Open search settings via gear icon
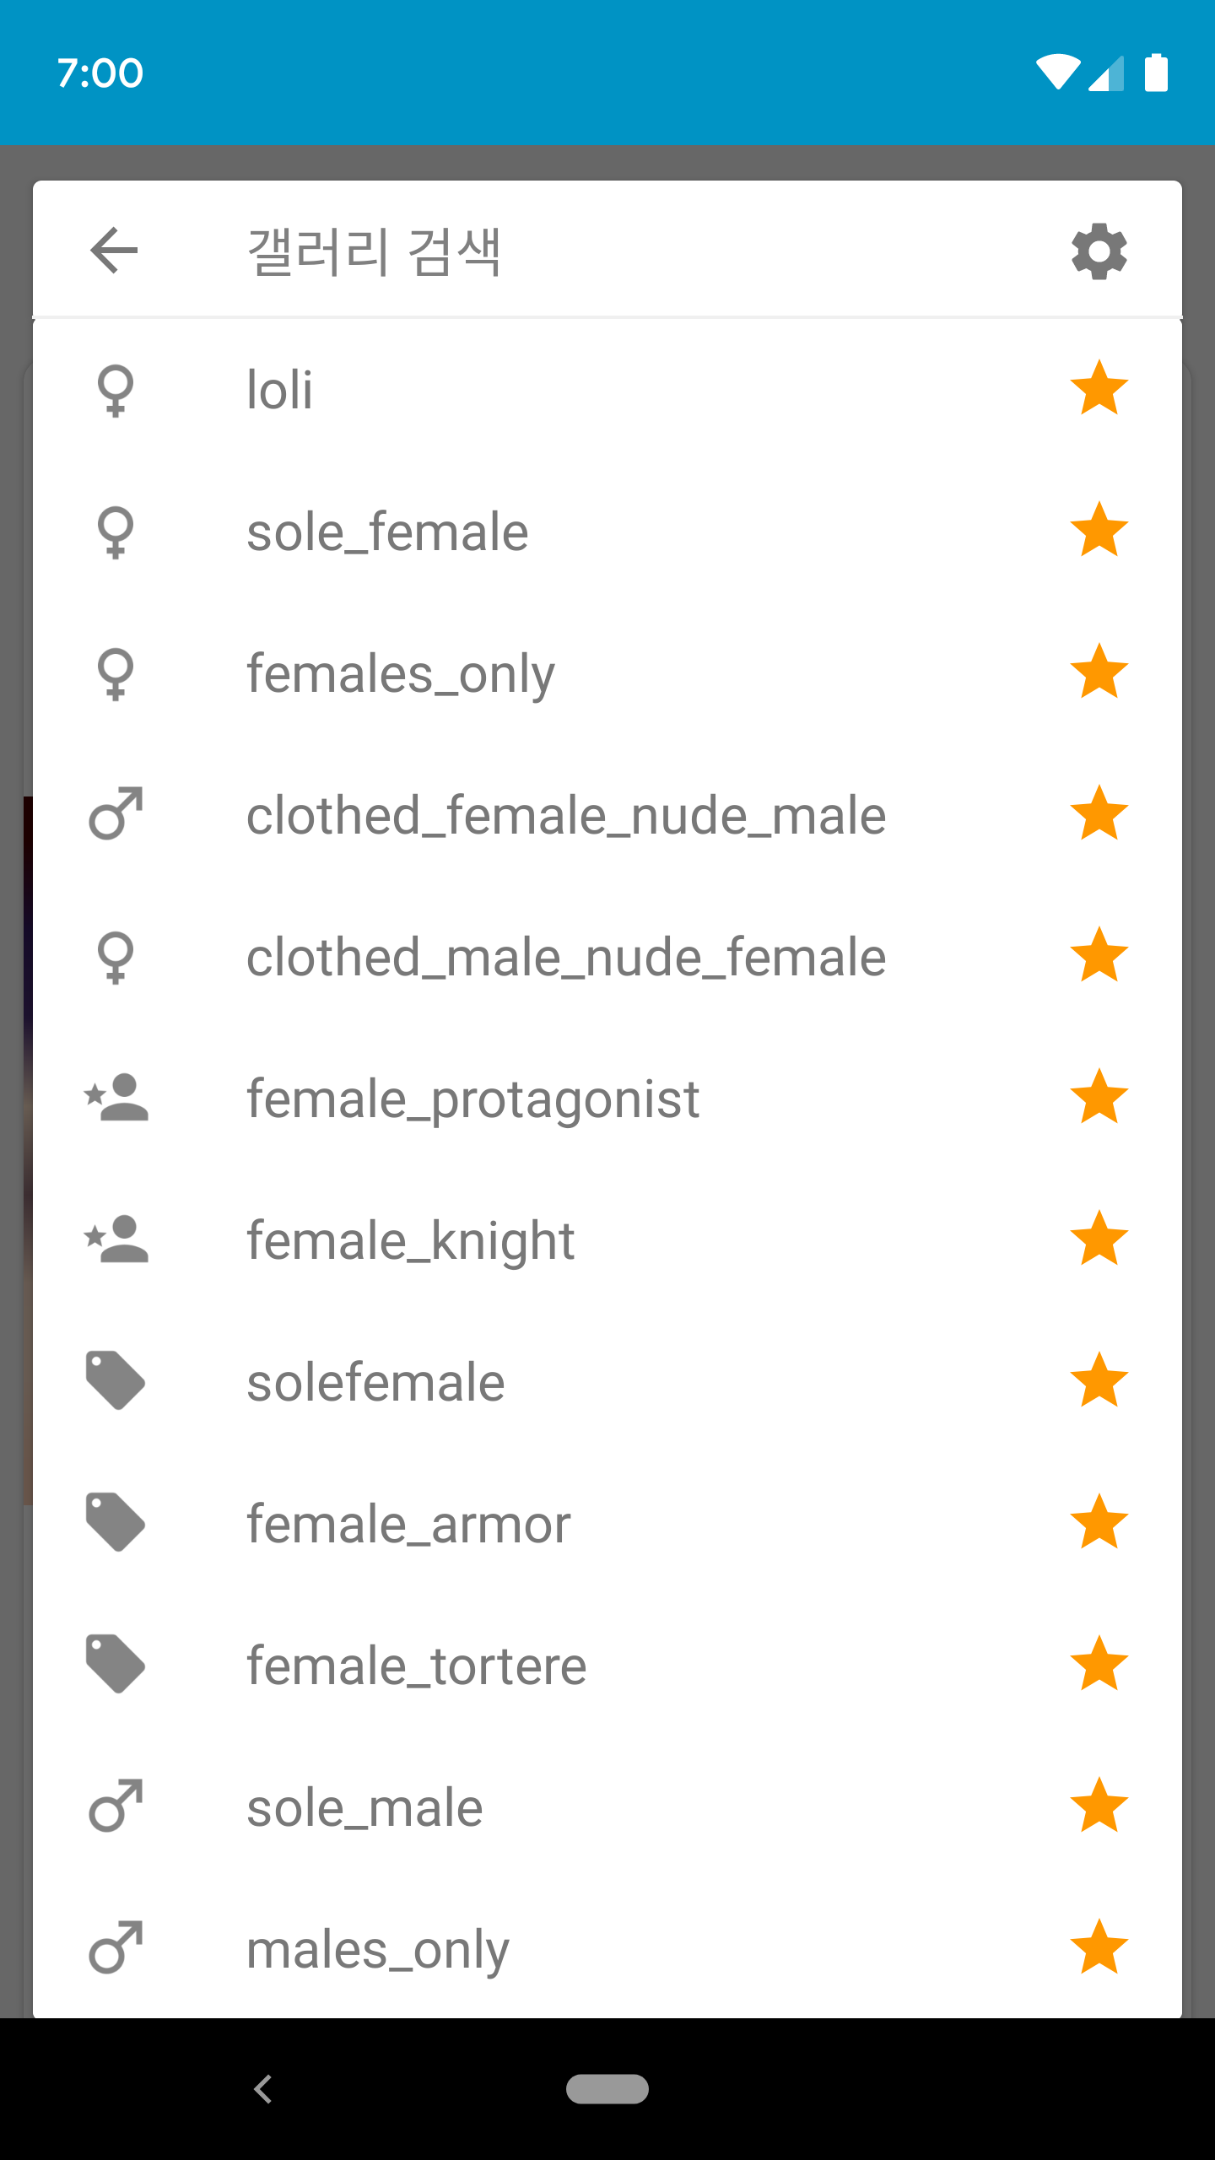The height and width of the screenshot is (2160, 1215). click(1099, 251)
